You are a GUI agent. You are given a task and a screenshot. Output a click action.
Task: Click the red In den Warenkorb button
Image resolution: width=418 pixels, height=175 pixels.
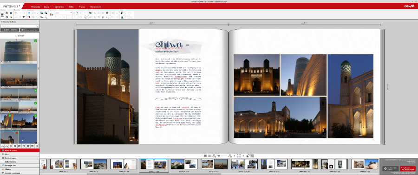(x=408, y=169)
